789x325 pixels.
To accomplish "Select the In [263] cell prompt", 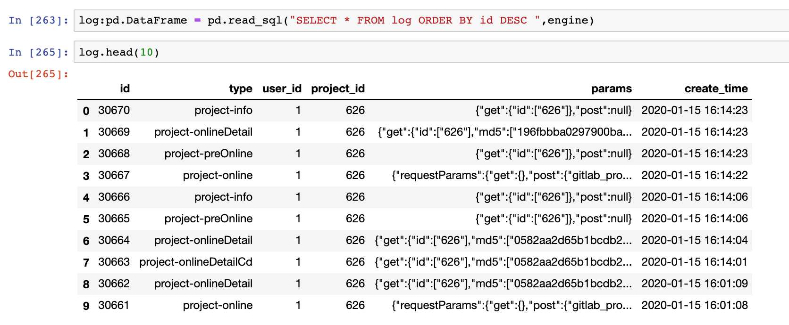I will (38, 21).
